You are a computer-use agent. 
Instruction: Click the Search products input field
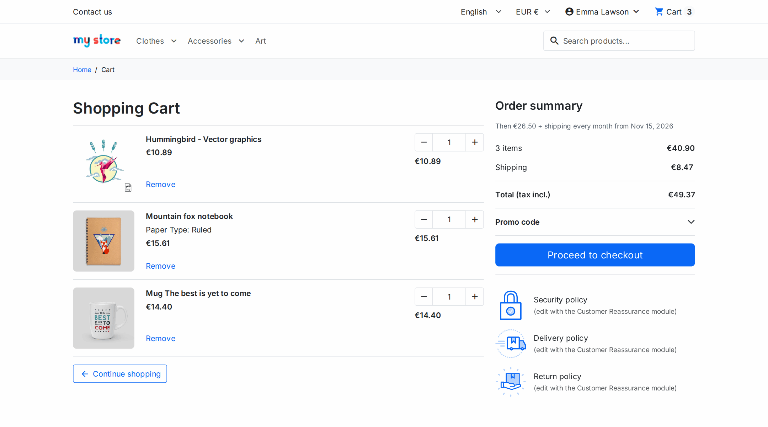tap(619, 41)
